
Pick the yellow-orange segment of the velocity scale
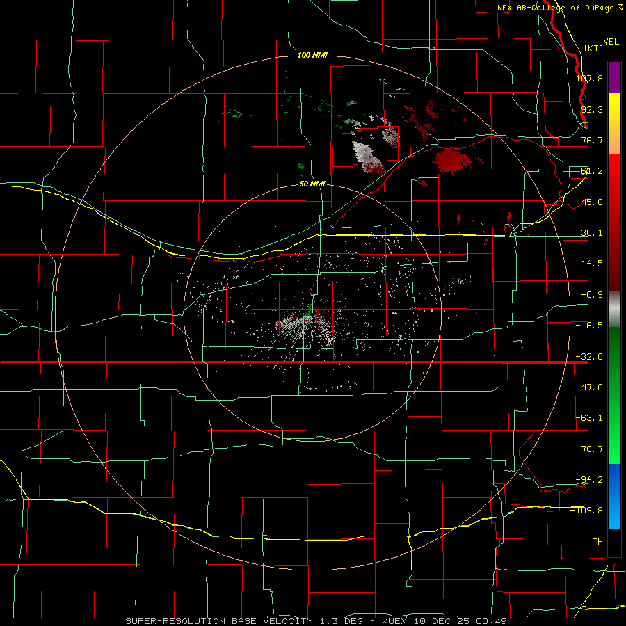point(614,124)
